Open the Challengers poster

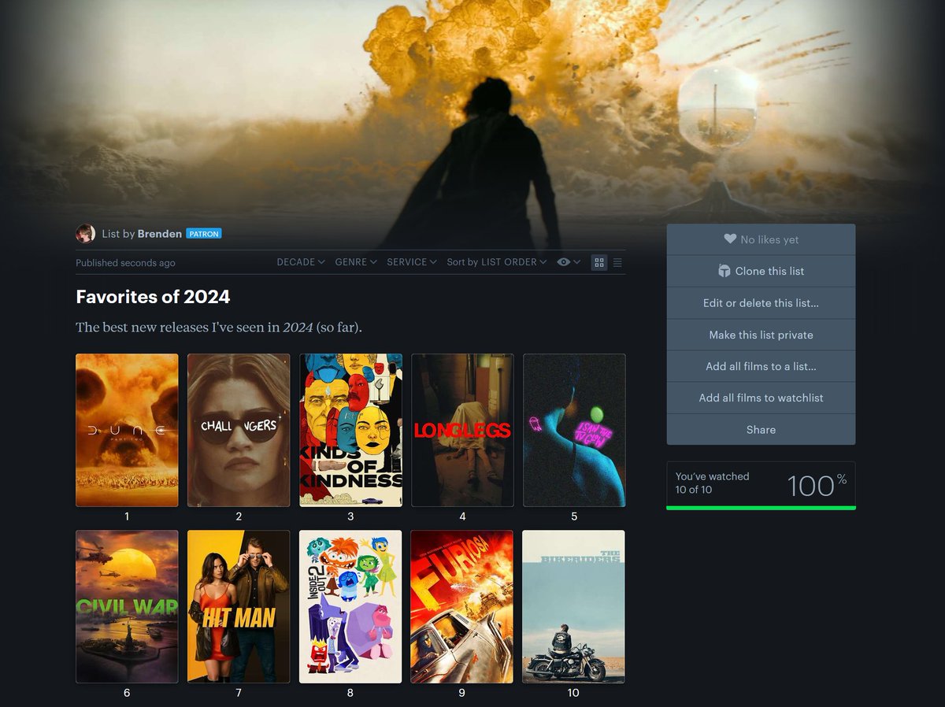pyautogui.click(x=239, y=430)
